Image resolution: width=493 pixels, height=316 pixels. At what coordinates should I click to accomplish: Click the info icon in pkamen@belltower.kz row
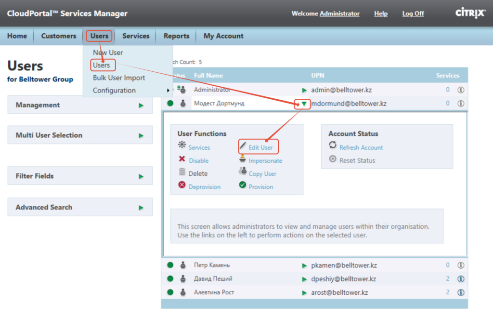pyautogui.click(x=461, y=265)
